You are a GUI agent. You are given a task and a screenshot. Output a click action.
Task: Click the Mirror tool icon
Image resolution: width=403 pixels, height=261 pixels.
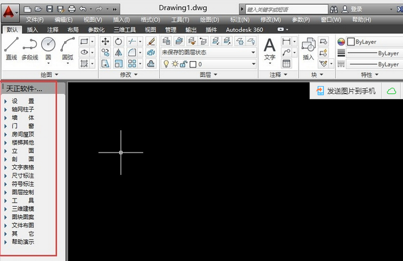click(x=119, y=52)
